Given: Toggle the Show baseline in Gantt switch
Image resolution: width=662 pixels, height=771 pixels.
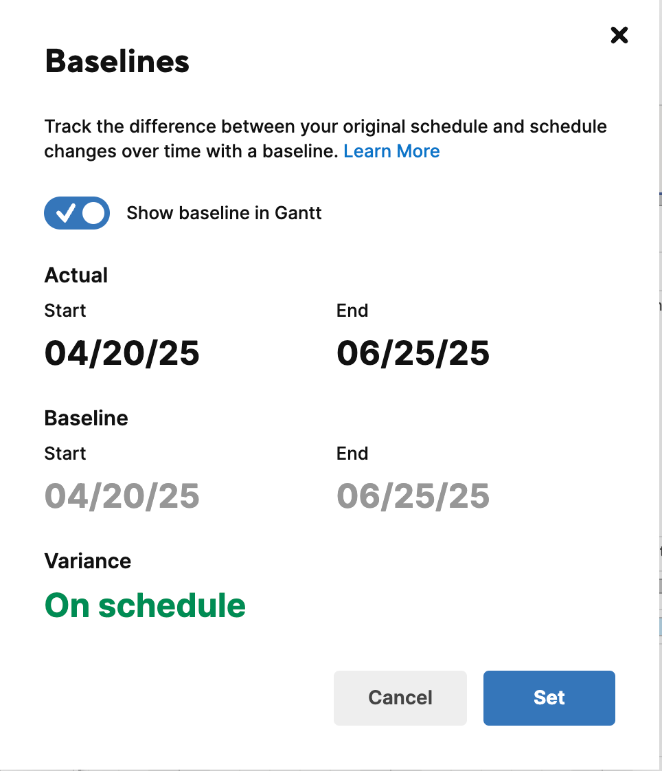Looking at the screenshot, I should (77, 213).
